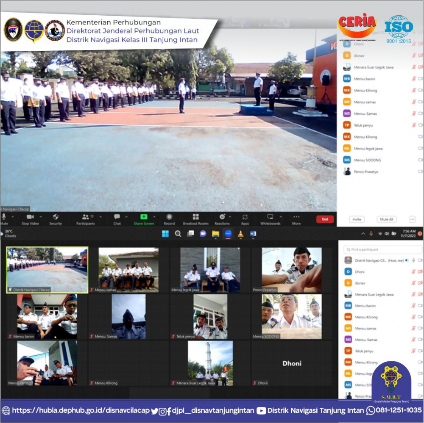
Task: Select the Distrik Navigasi Cilacap video tile
Action: (47, 270)
